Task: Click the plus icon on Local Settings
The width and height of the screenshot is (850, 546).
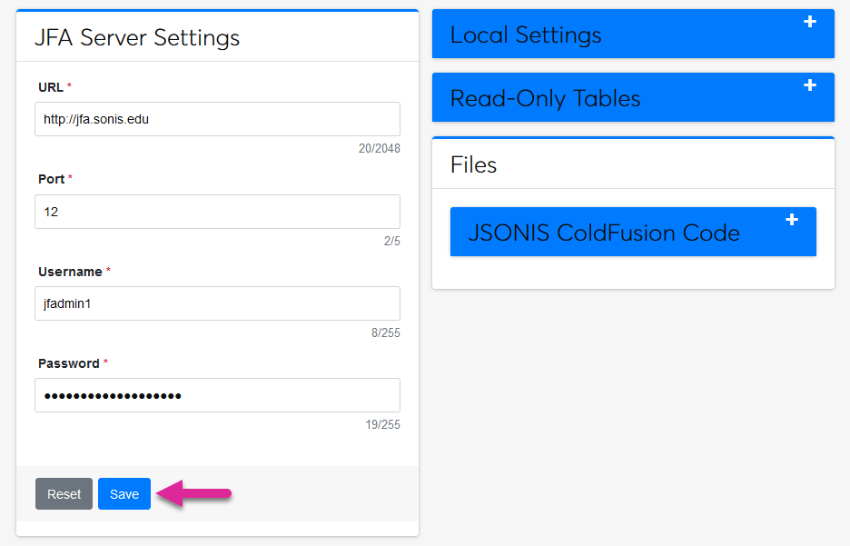Action: coord(810,22)
